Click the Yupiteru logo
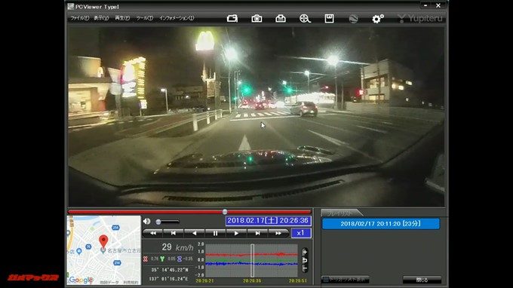 click(419, 18)
